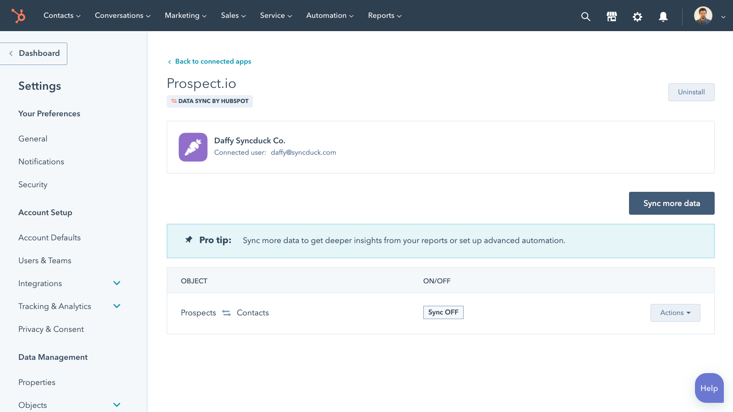
Task: Open the Help widget
Action: (709, 388)
